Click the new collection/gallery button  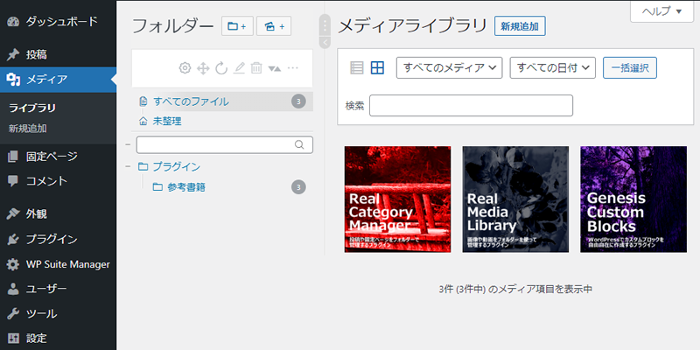pos(274,26)
